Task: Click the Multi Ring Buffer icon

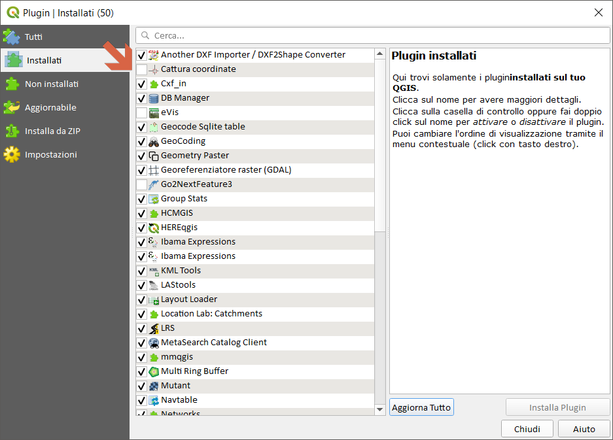Action: (154, 371)
